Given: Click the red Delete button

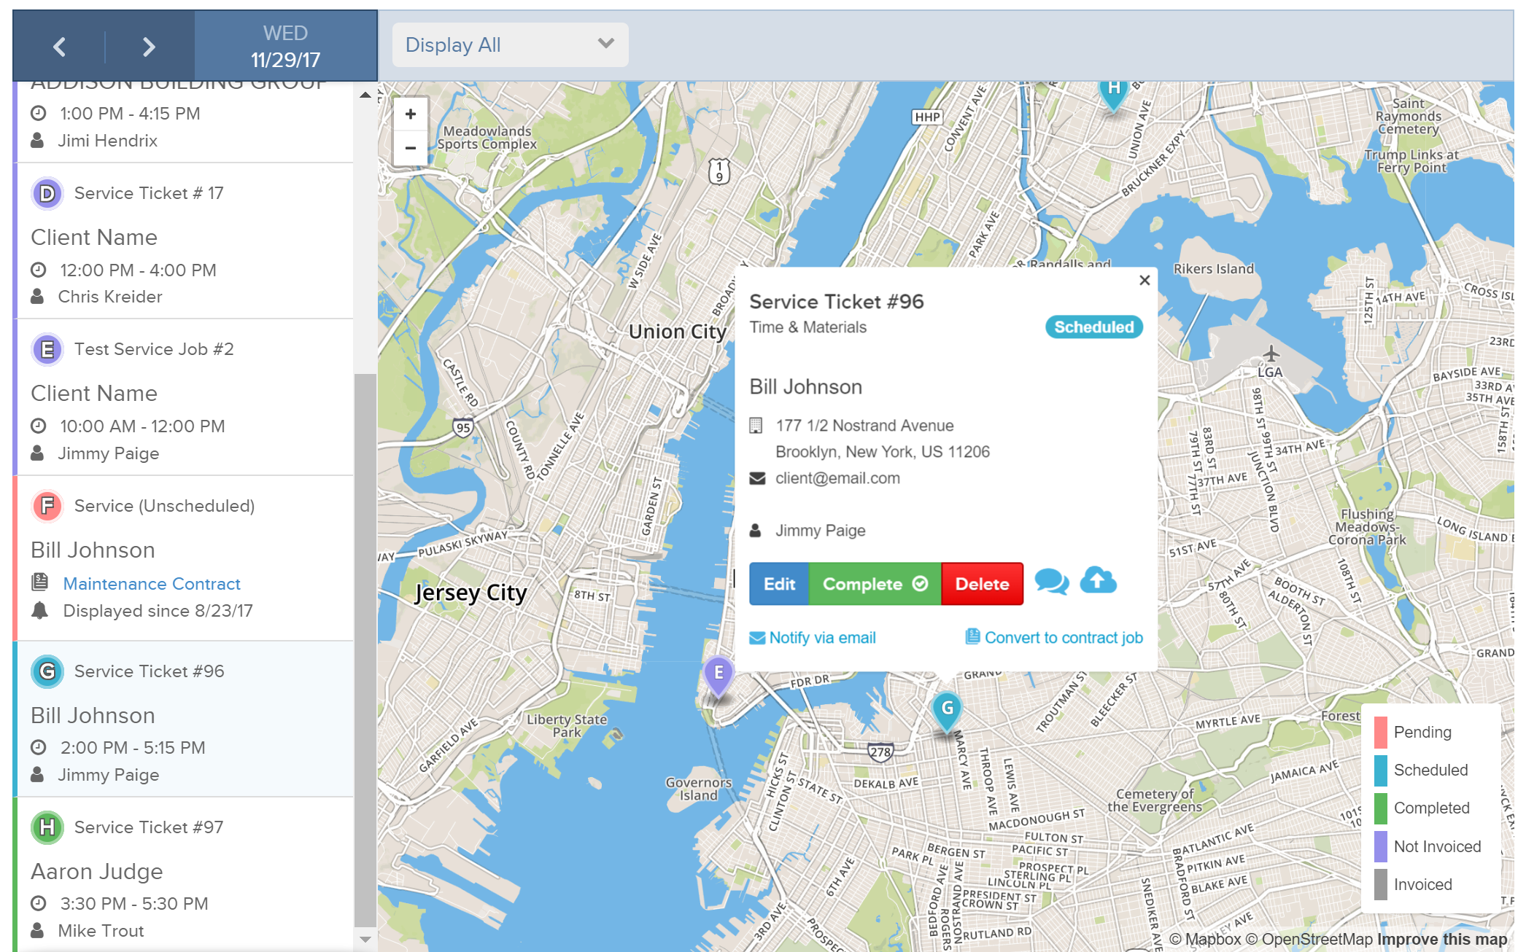Looking at the screenshot, I should coord(982,584).
